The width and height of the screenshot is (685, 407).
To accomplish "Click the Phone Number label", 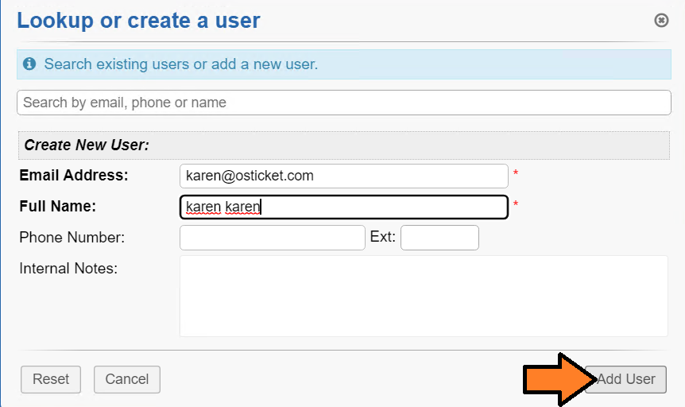I will 72,238.
